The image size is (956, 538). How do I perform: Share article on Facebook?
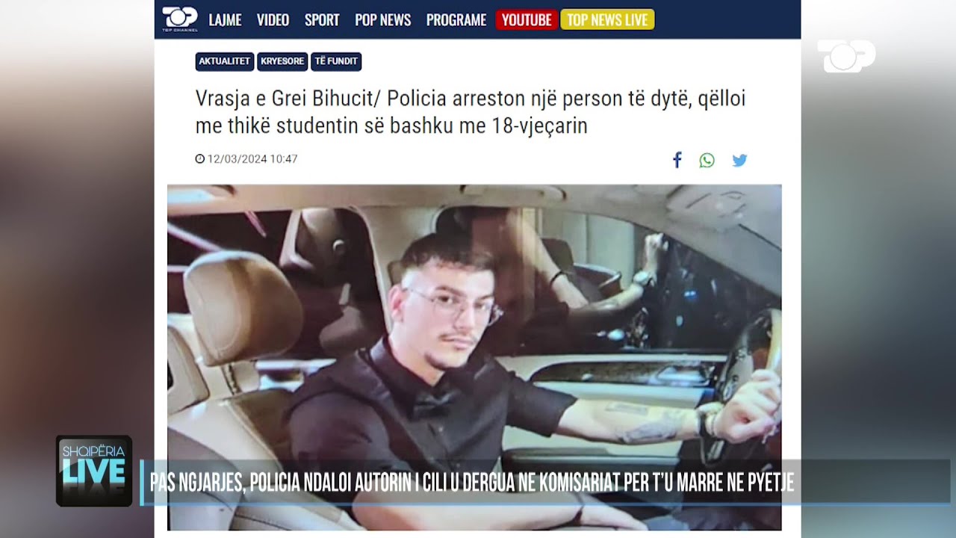point(677,160)
